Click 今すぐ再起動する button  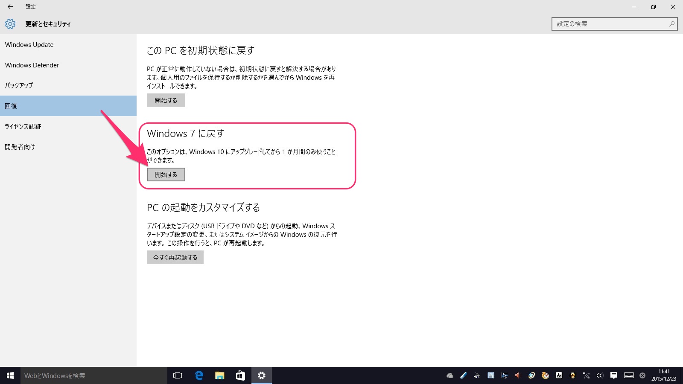click(175, 257)
